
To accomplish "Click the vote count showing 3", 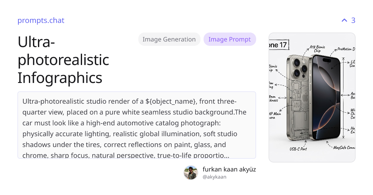I will (353, 20).
